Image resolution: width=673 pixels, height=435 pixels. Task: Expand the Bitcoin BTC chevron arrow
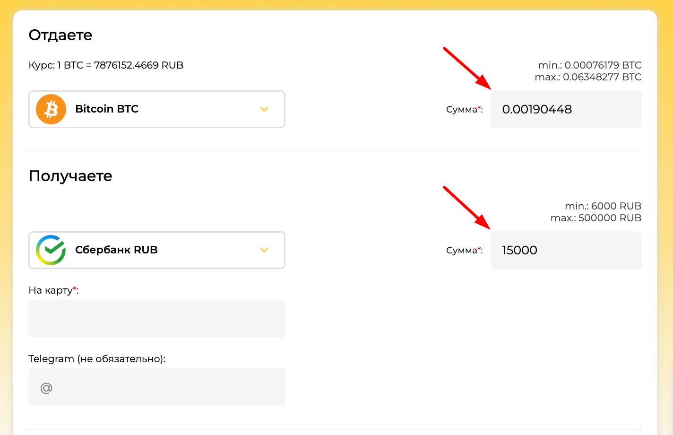point(264,109)
